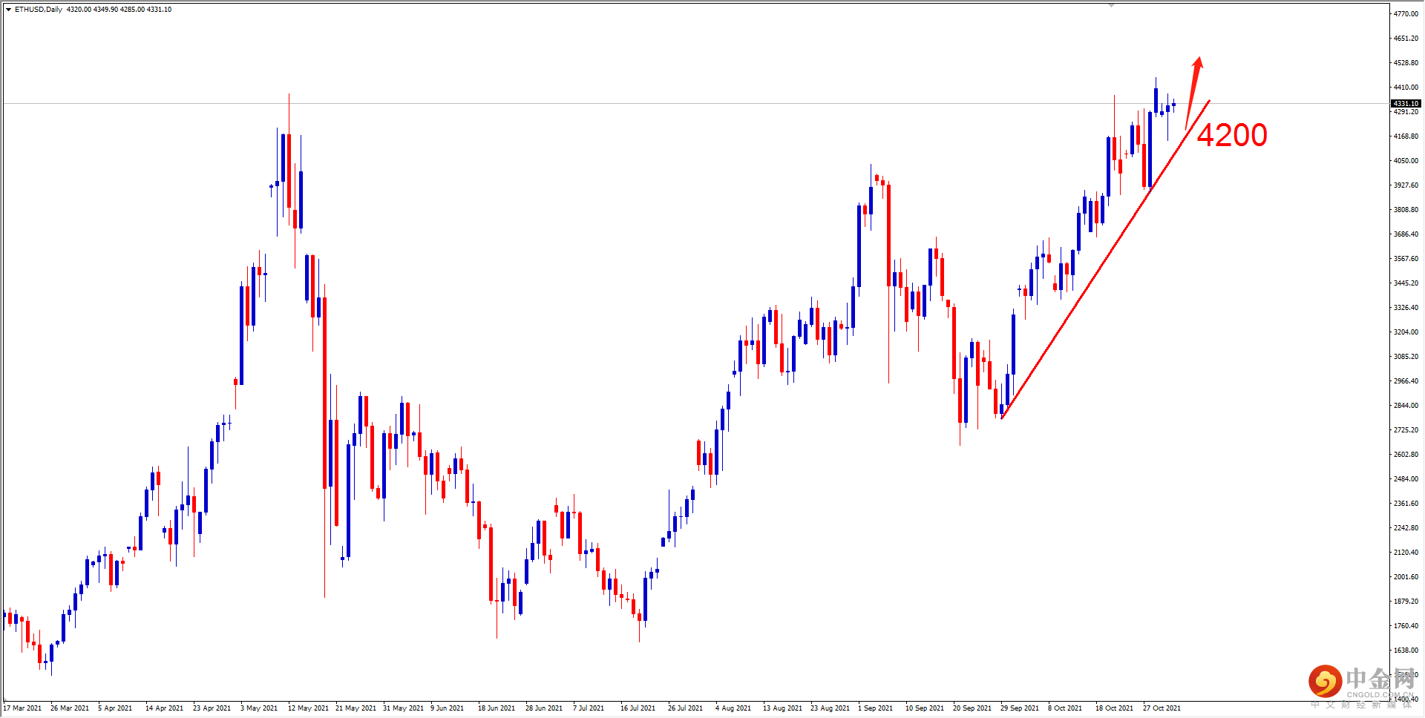This screenshot has height=718, width=1425.
Task: Click the 4050.00 price axis label
Action: point(1406,161)
